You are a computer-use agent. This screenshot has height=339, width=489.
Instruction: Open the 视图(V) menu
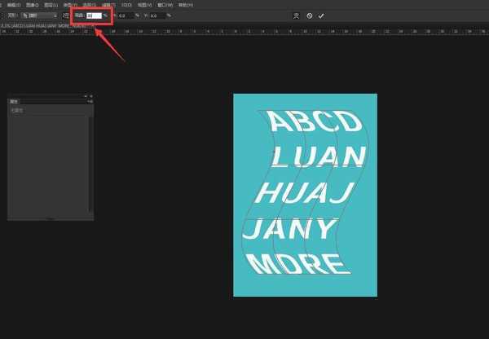tap(144, 5)
